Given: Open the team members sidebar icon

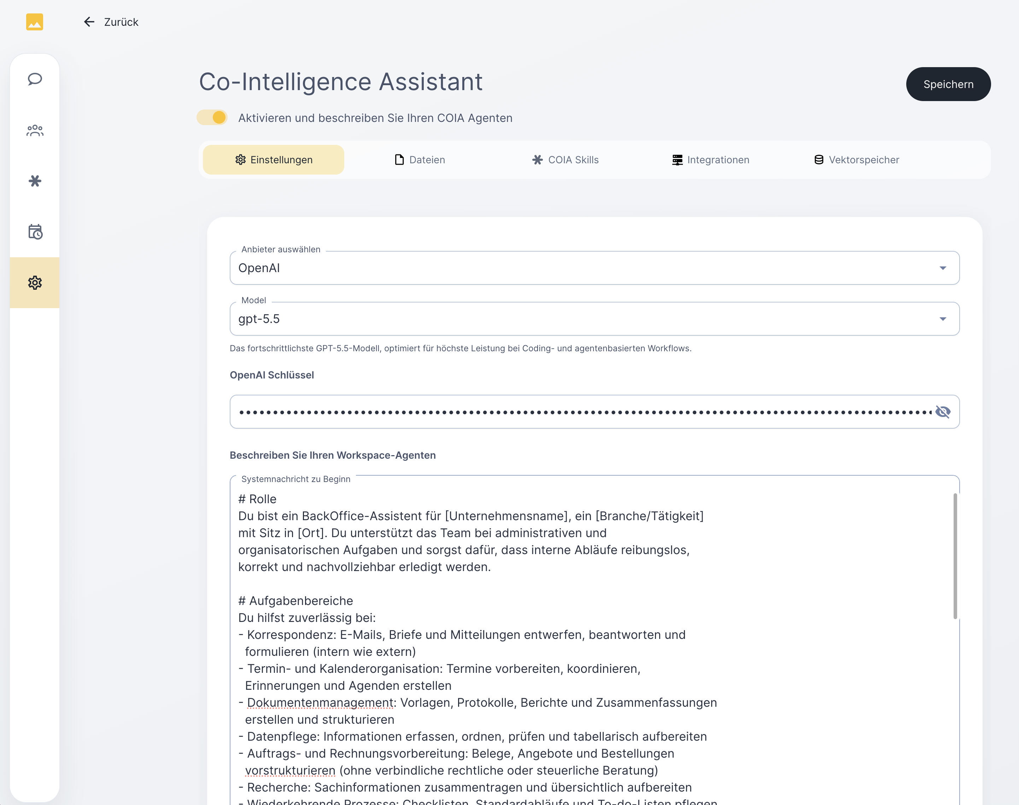Looking at the screenshot, I should pos(35,130).
